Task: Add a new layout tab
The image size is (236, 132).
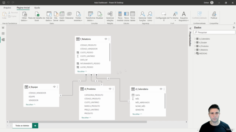Action: point(35,125)
